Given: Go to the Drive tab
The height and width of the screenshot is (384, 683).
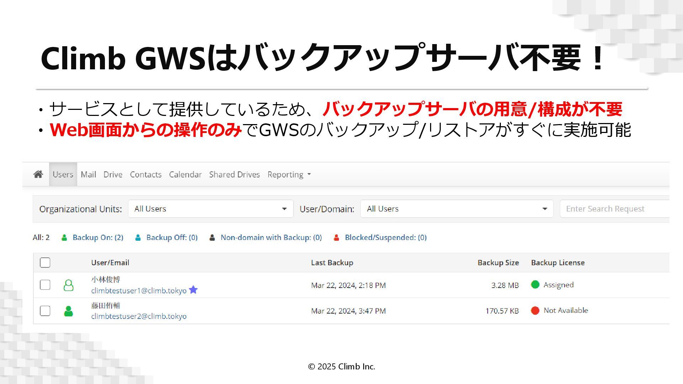Looking at the screenshot, I should coord(113,174).
